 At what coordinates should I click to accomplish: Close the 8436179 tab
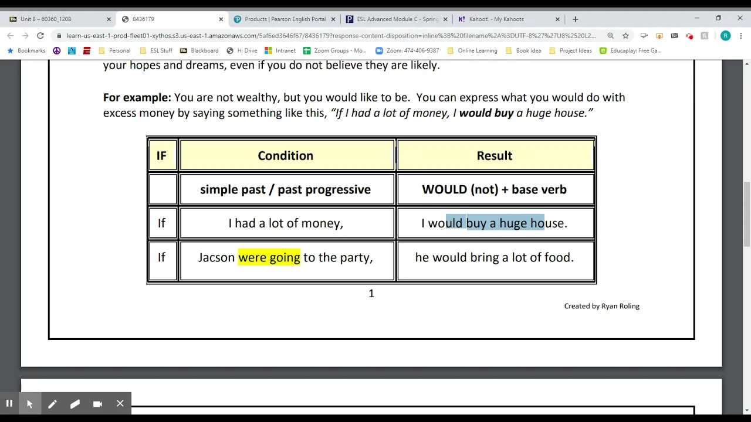[221, 19]
